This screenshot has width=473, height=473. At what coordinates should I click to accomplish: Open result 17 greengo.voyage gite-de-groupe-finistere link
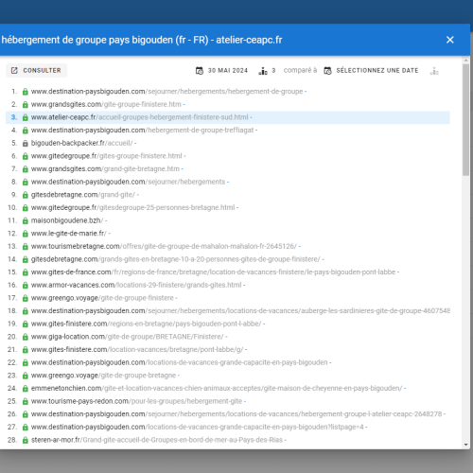tap(102, 298)
